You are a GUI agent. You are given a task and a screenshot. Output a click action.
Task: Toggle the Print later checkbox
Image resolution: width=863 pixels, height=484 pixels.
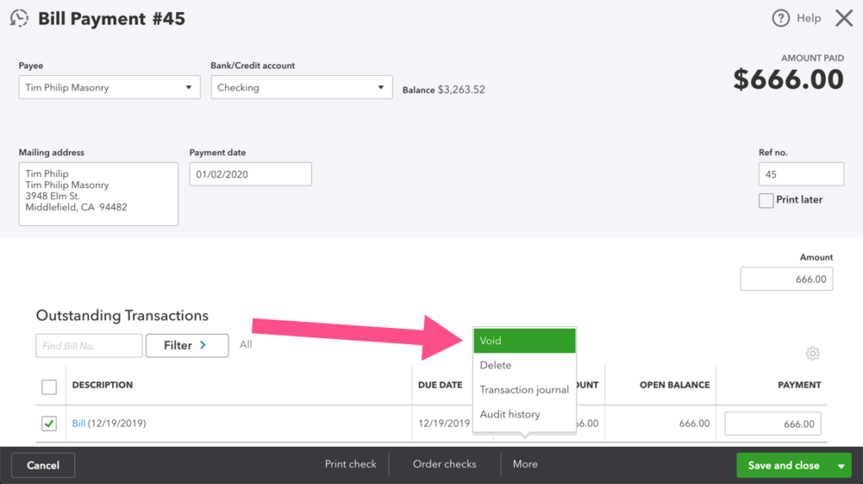[x=765, y=201]
